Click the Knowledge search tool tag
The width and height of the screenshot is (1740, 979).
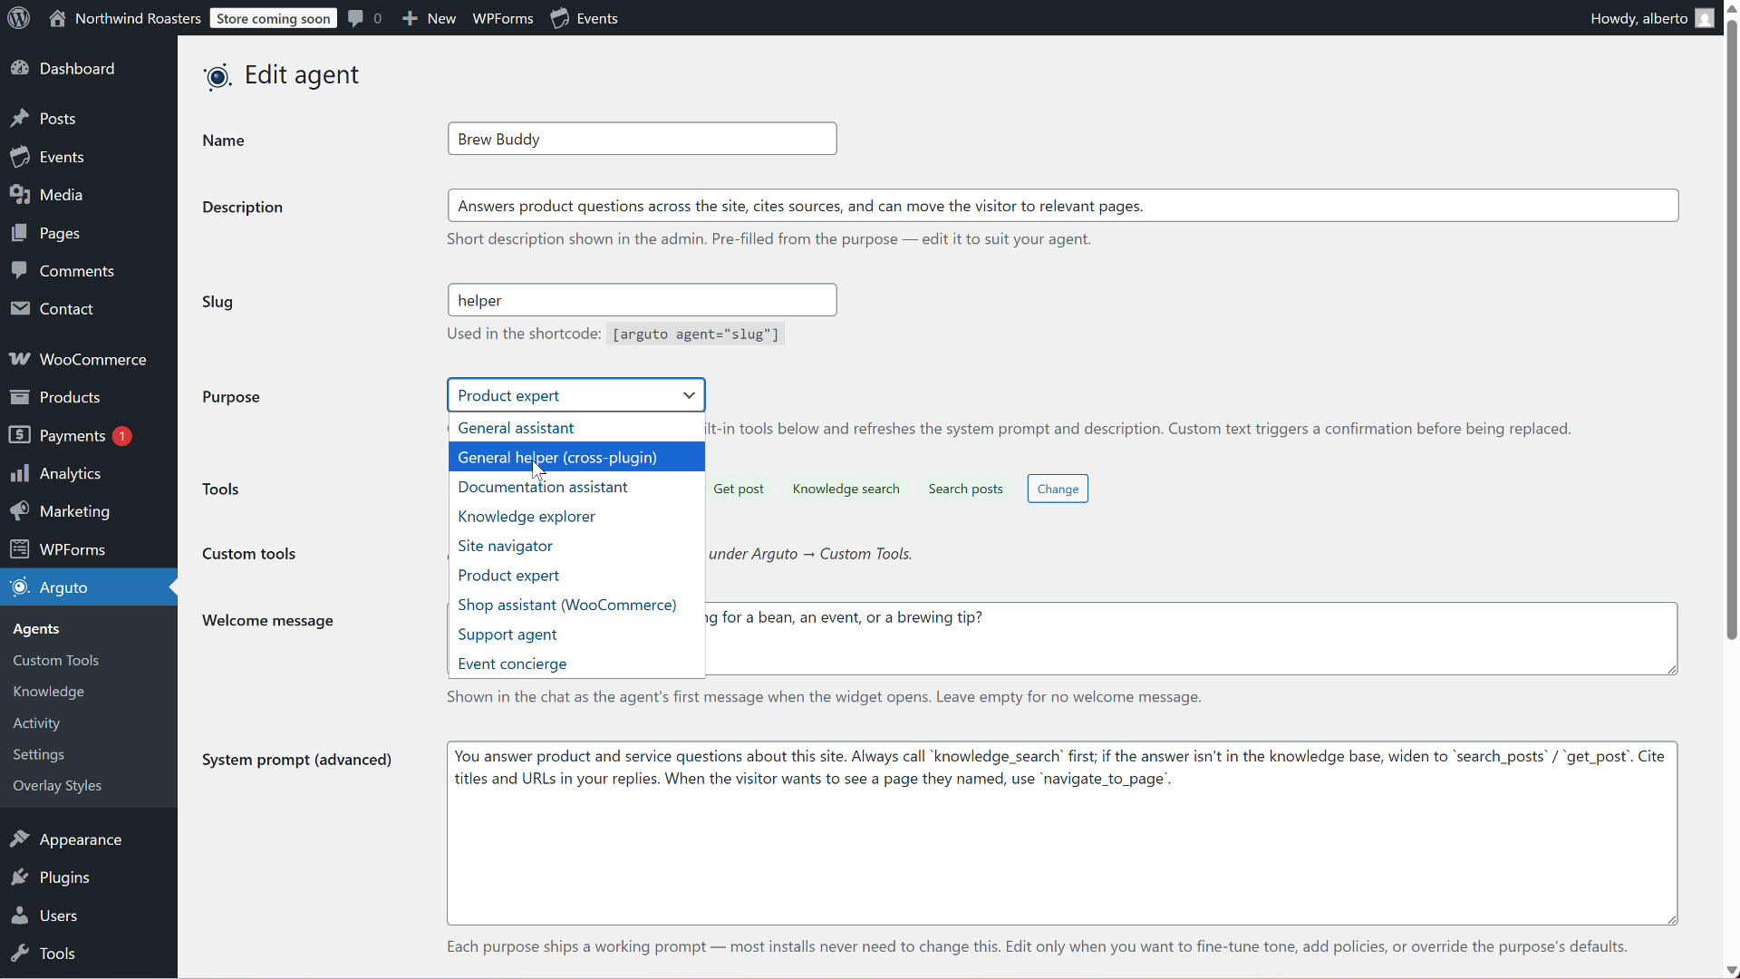pos(846,489)
